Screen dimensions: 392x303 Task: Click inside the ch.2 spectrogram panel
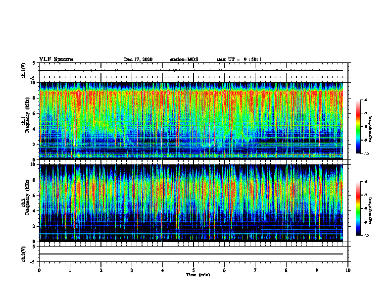[x=191, y=203]
